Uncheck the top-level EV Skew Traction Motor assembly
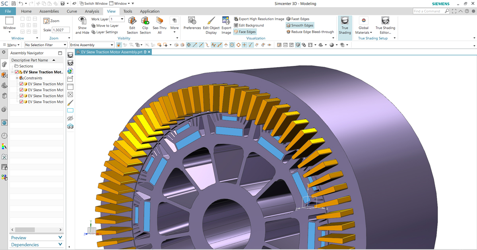This screenshot has height=250, width=477. [x=16, y=72]
